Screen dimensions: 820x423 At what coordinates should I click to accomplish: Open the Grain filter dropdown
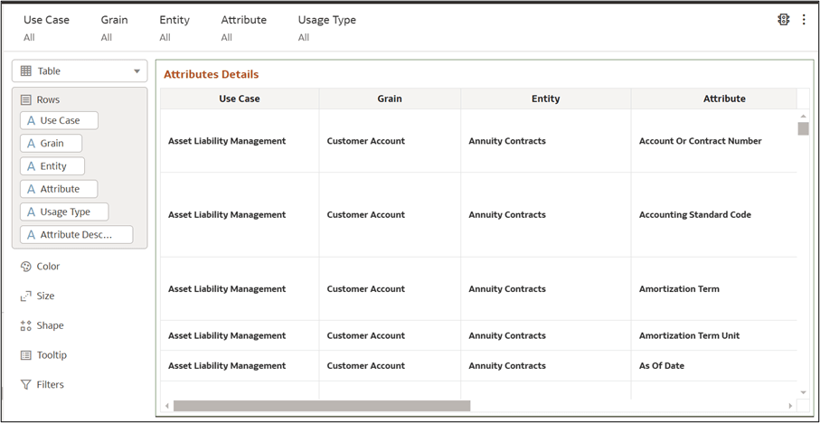114,28
